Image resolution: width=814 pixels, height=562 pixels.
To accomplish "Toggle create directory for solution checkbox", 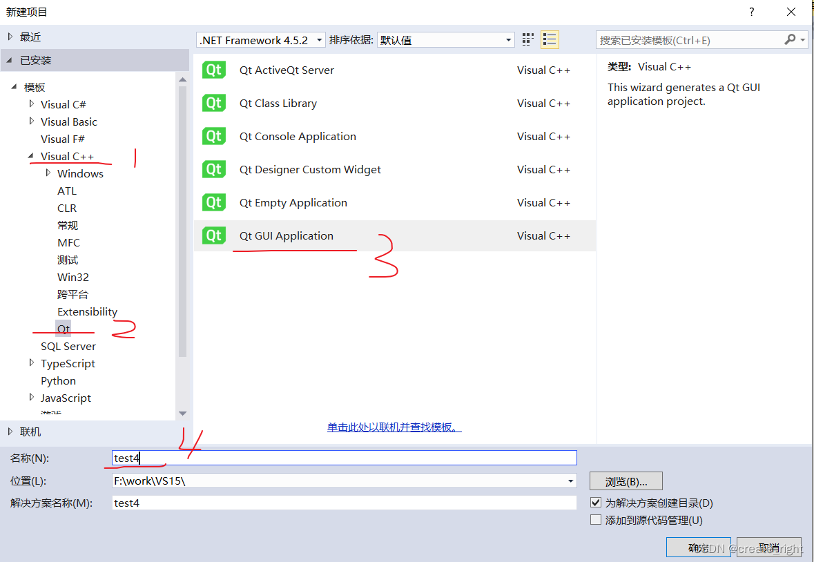I will coord(596,503).
